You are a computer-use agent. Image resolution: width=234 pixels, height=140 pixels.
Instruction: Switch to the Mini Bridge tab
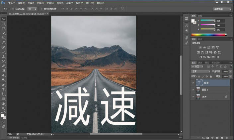pos(14,138)
